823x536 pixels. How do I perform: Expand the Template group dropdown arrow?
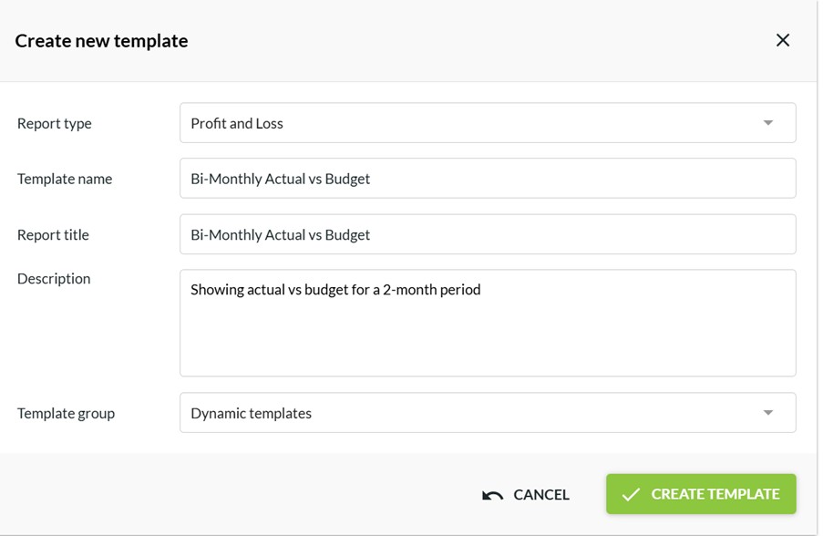tap(768, 413)
